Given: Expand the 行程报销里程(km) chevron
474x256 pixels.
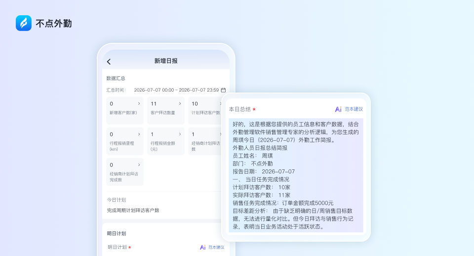Looking at the screenshot, I should click(139, 134).
